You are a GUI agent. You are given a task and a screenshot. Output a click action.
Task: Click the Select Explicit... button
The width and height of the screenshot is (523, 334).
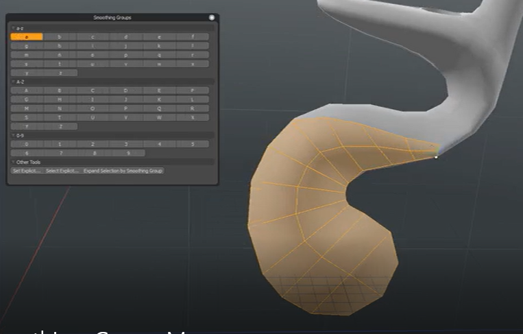pyautogui.click(x=62, y=171)
